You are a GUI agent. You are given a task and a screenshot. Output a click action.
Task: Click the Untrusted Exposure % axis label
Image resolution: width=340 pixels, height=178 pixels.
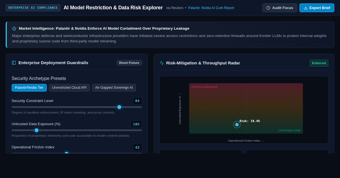pos(180,108)
